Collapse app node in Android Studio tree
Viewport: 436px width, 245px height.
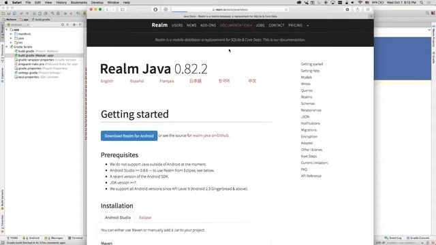pos(7,29)
